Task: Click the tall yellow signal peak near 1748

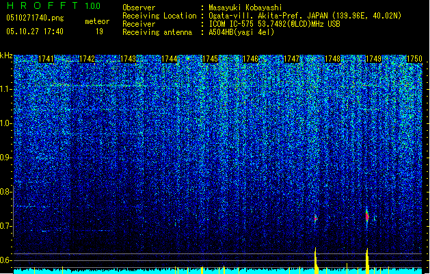Action: [316, 260]
